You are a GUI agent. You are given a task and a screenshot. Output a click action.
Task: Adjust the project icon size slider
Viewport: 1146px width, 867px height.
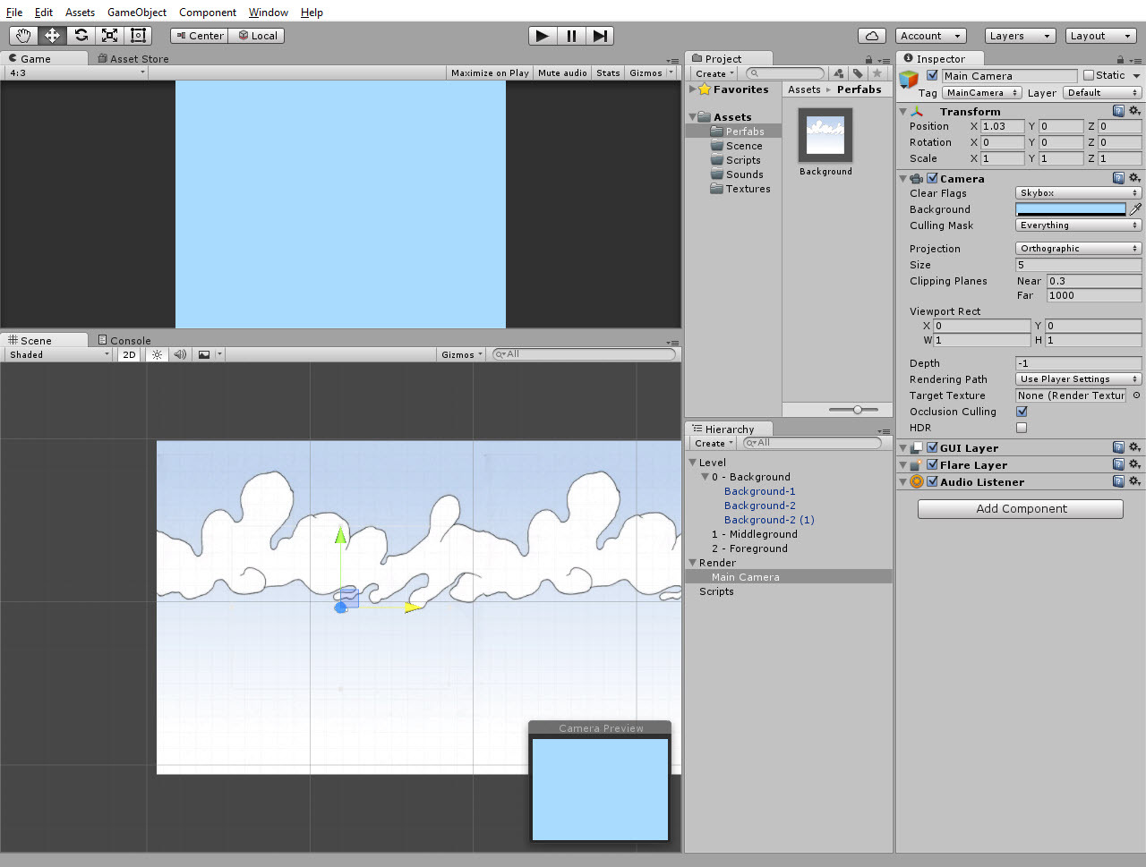click(857, 410)
